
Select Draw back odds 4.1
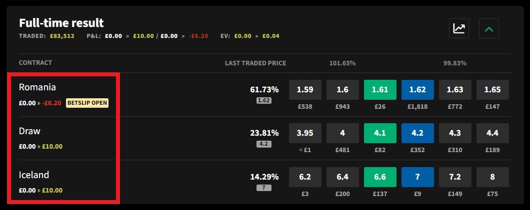pos(380,133)
